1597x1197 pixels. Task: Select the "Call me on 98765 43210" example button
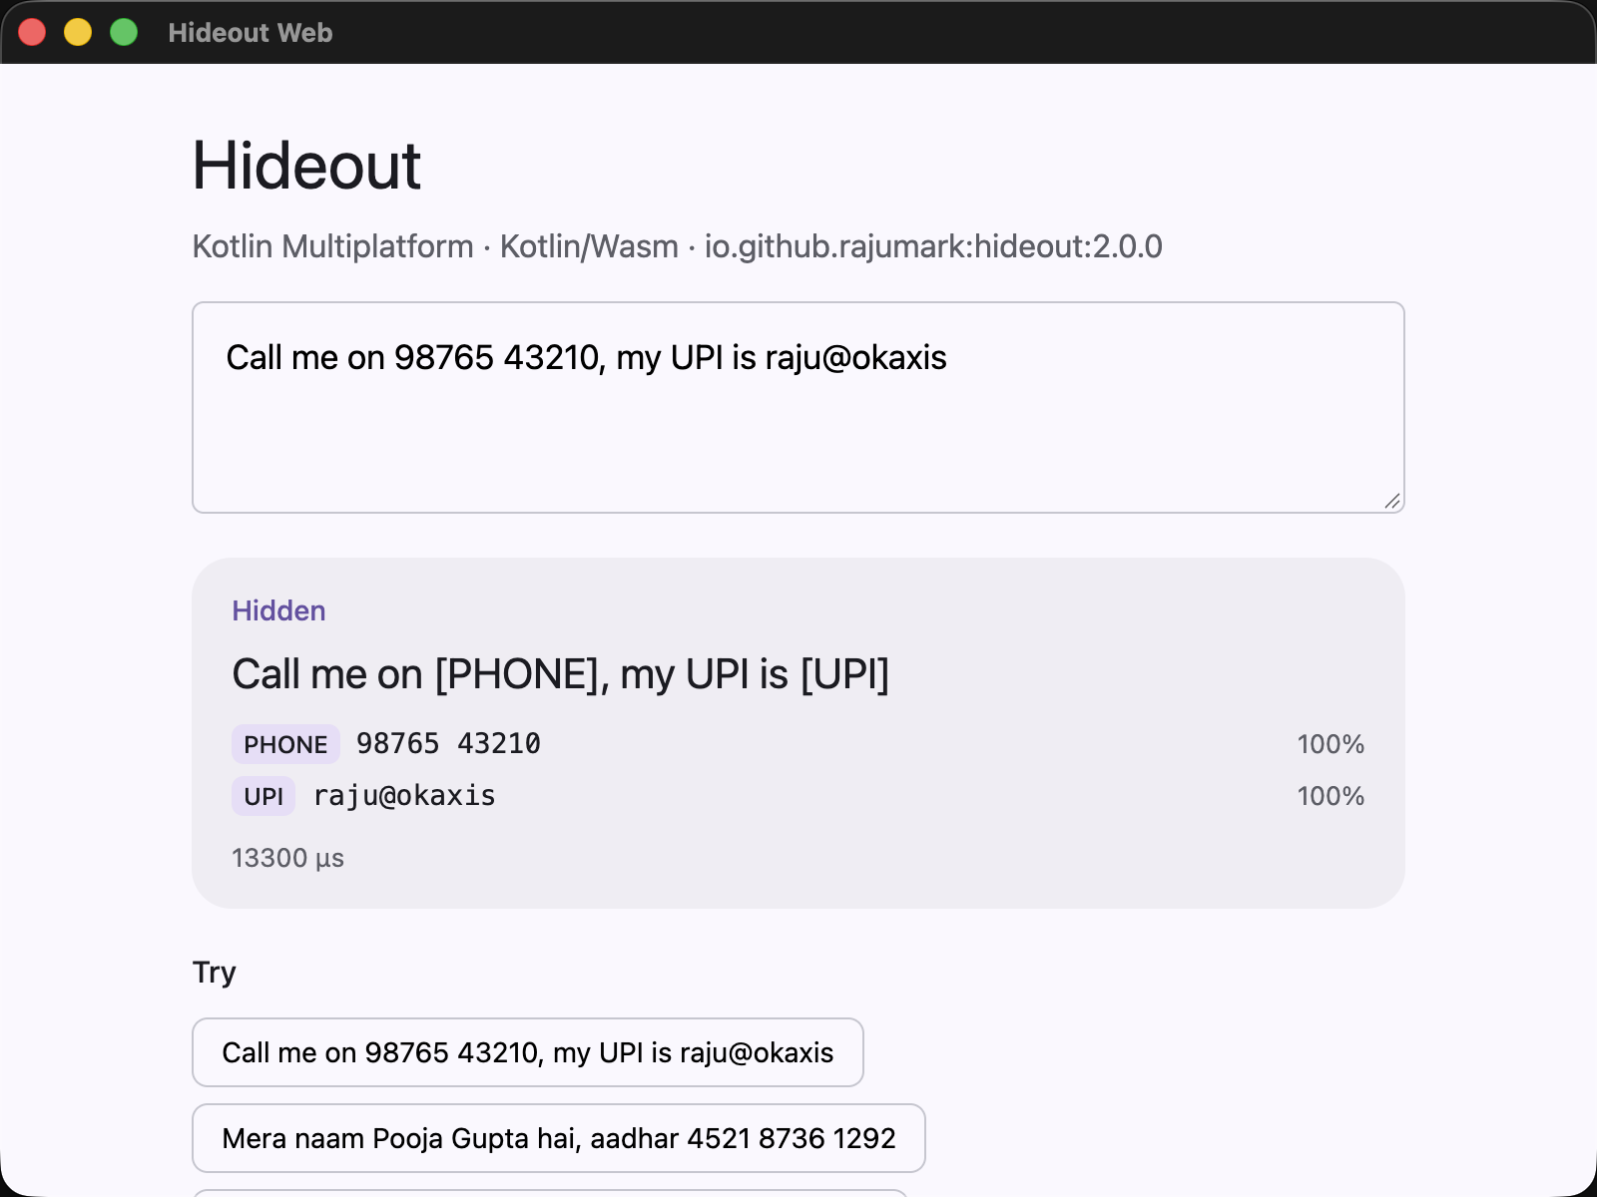pos(527,1052)
